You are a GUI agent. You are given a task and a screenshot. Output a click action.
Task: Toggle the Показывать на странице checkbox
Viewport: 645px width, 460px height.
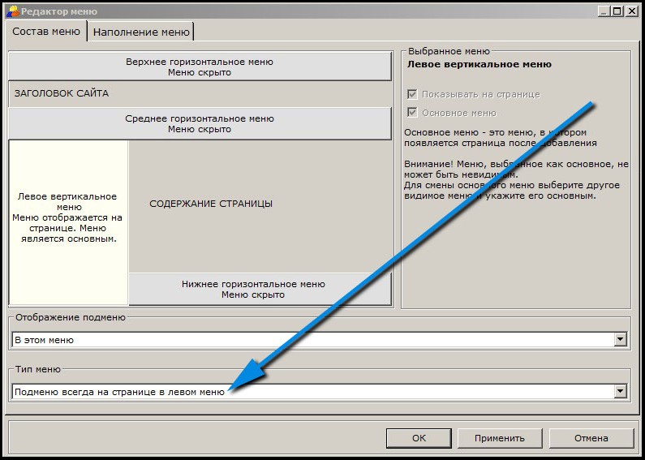(413, 94)
